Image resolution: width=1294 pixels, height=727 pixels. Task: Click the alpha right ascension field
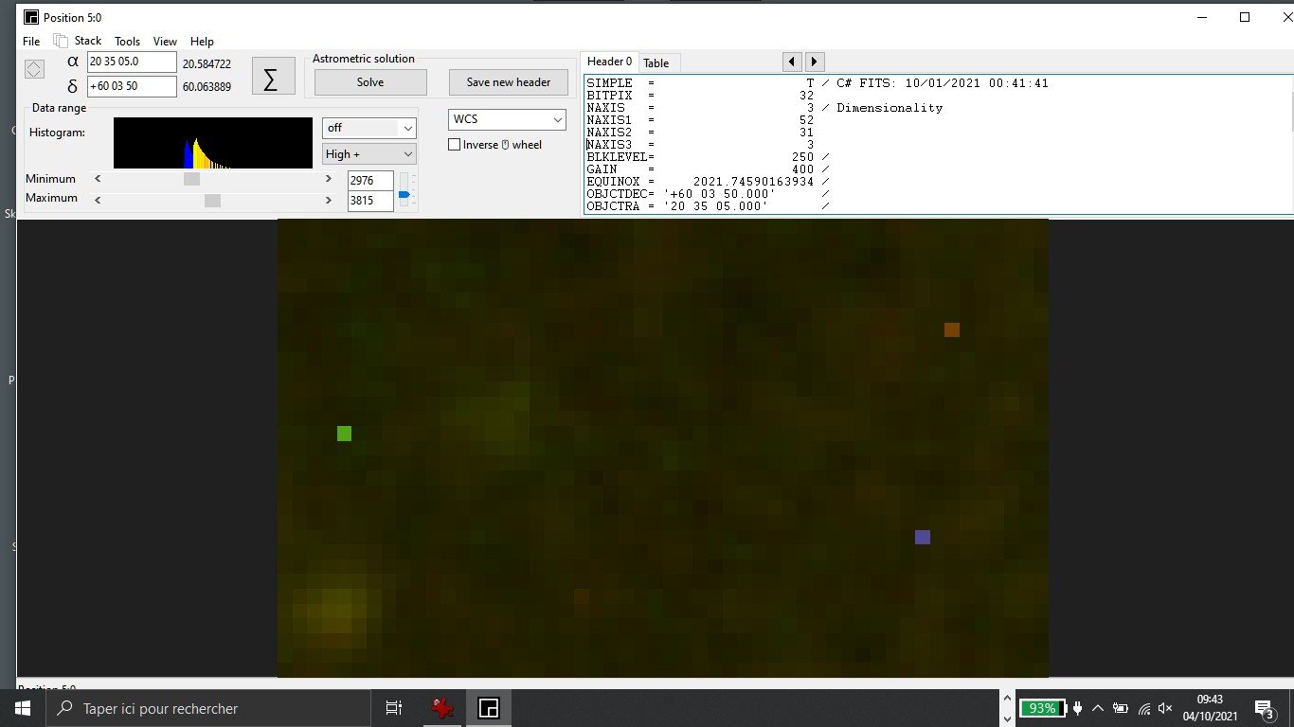click(x=132, y=62)
